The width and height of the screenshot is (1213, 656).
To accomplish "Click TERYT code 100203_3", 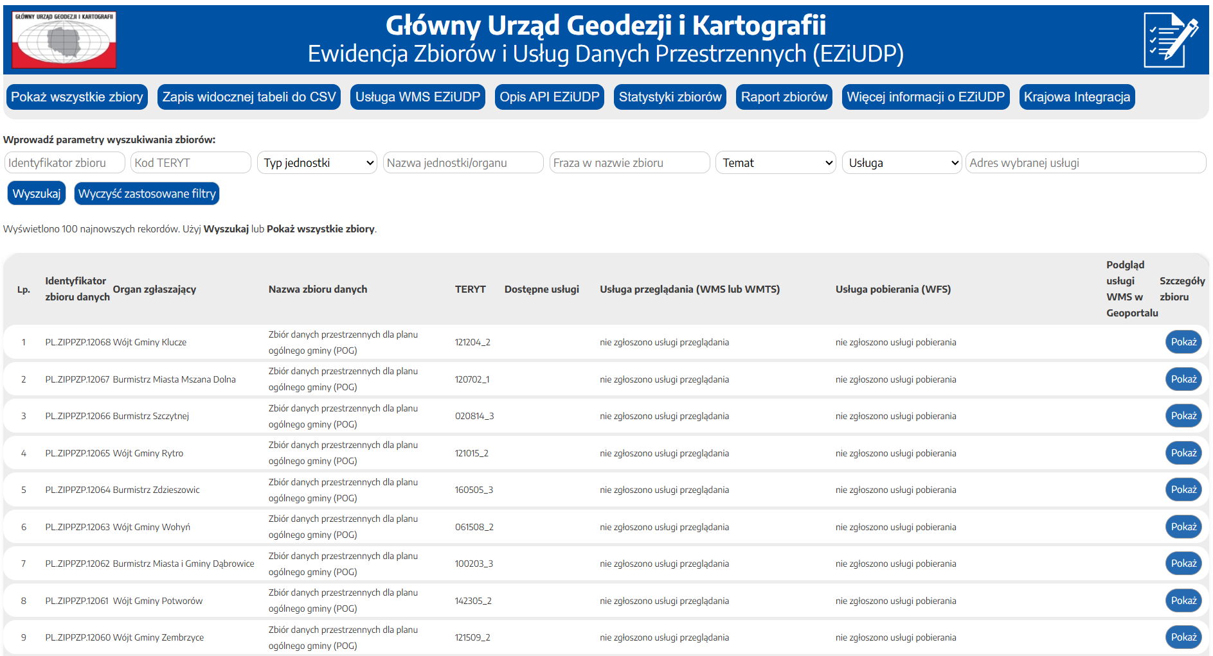I will tap(474, 564).
